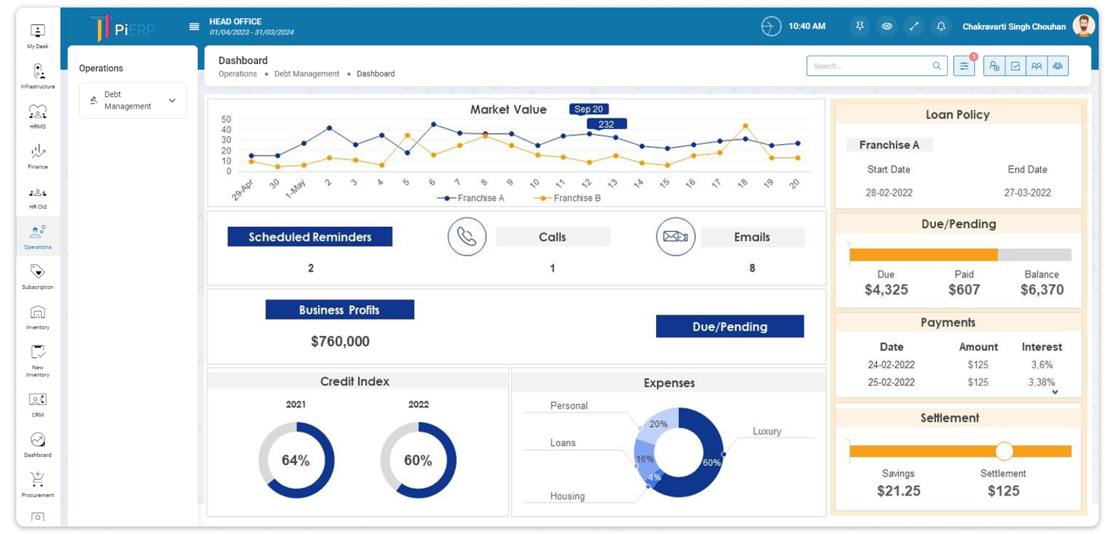Open filter settings with badge 5
Screen dimensions: 1115x534
[964, 66]
